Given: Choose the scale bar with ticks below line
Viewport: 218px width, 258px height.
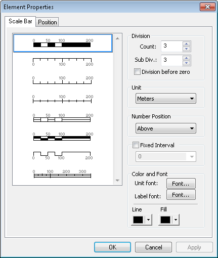Looking at the screenshot, I should pos(62,62).
